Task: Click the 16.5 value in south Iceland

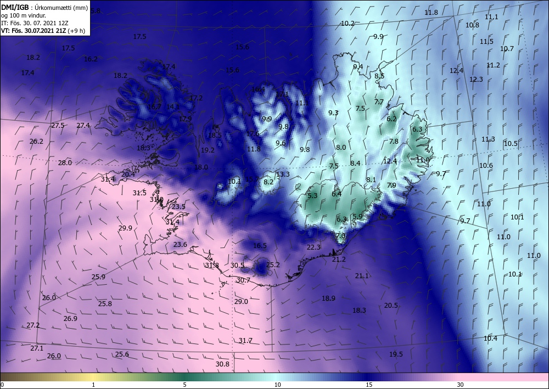Action: [x=260, y=246]
